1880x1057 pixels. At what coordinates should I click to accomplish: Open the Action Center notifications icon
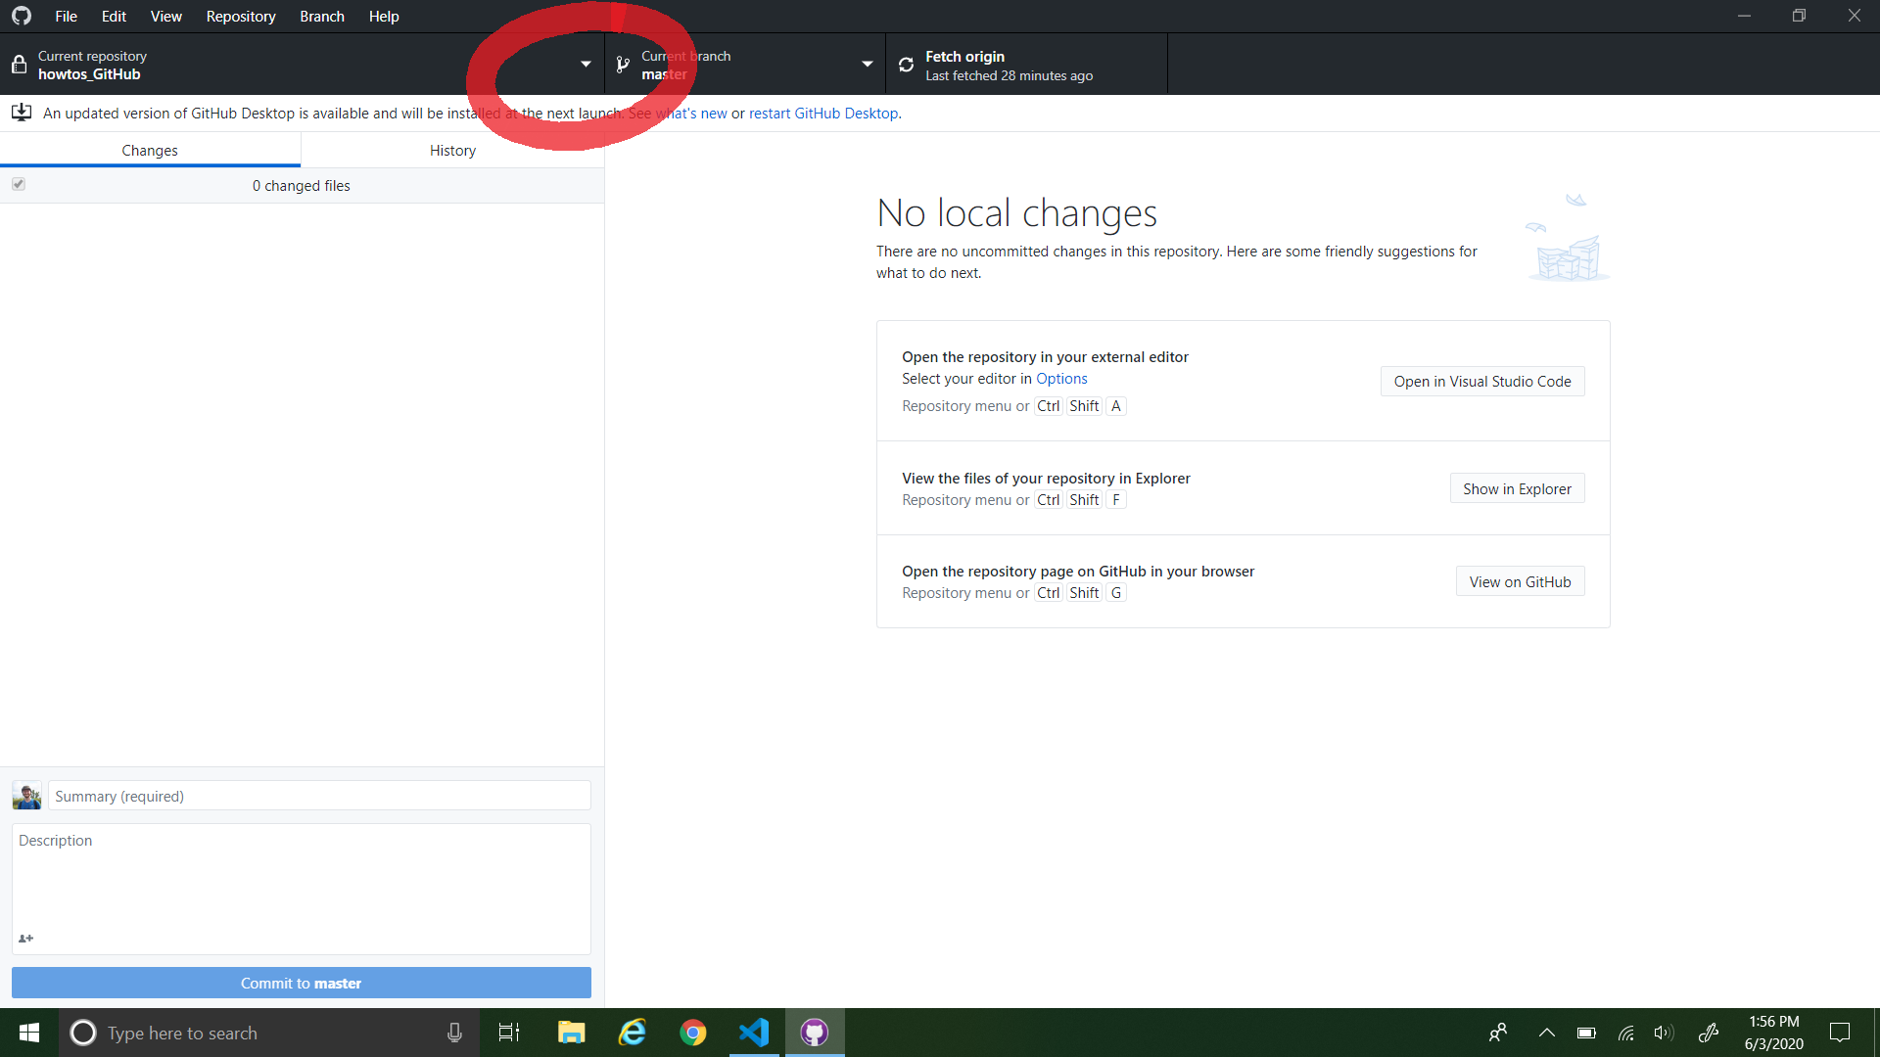click(x=1840, y=1033)
